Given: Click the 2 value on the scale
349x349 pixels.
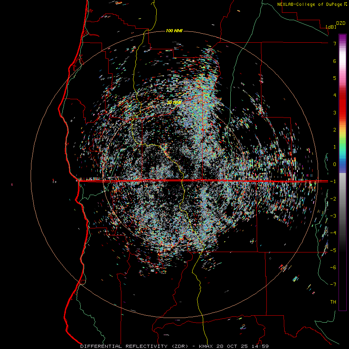Looking at the screenshot, I should click(335, 130).
